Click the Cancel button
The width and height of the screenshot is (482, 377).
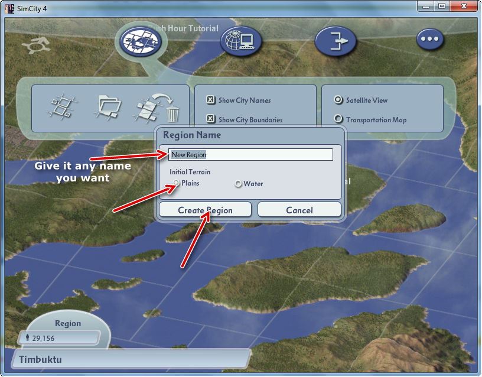(x=299, y=210)
